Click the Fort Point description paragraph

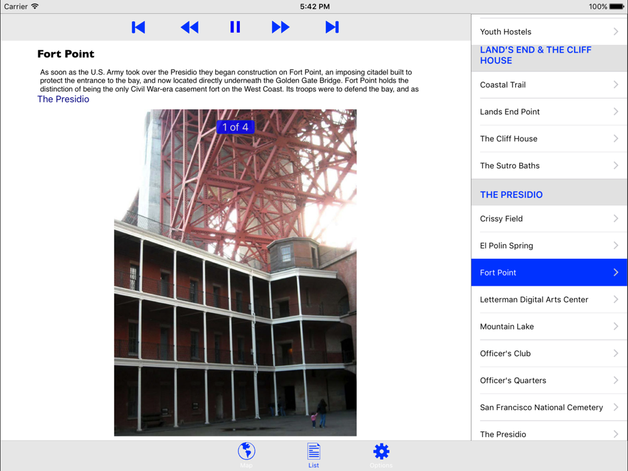click(229, 80)
